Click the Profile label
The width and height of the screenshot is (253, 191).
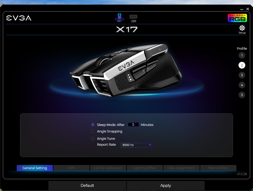(x=242, y=49)
